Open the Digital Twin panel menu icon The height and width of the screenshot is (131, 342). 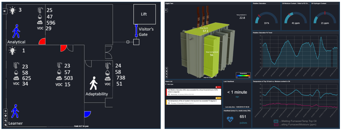click(x=167, y=10)
